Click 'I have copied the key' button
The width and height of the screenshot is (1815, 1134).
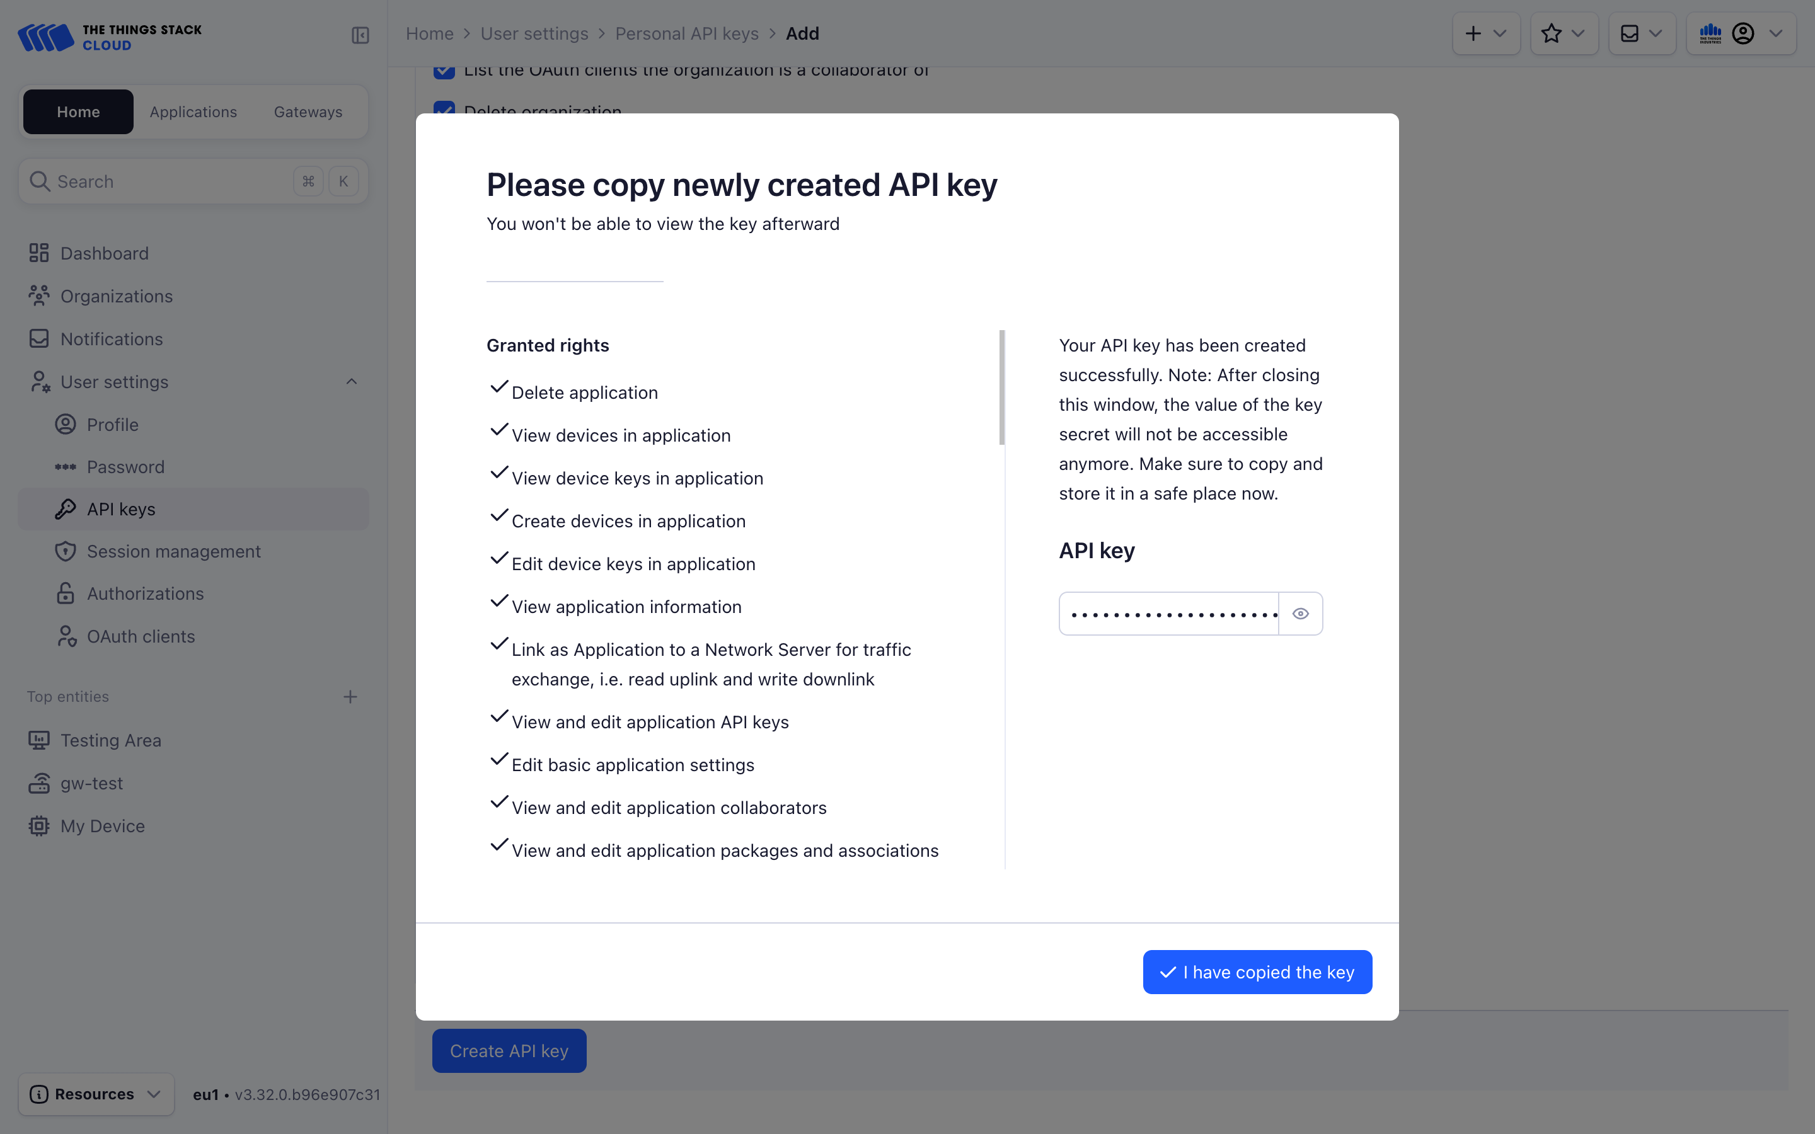pyautogui.click(x=1257, y=972)
